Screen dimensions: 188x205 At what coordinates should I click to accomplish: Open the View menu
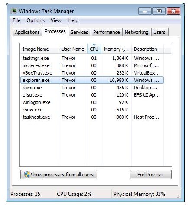(x=56, y=20)
